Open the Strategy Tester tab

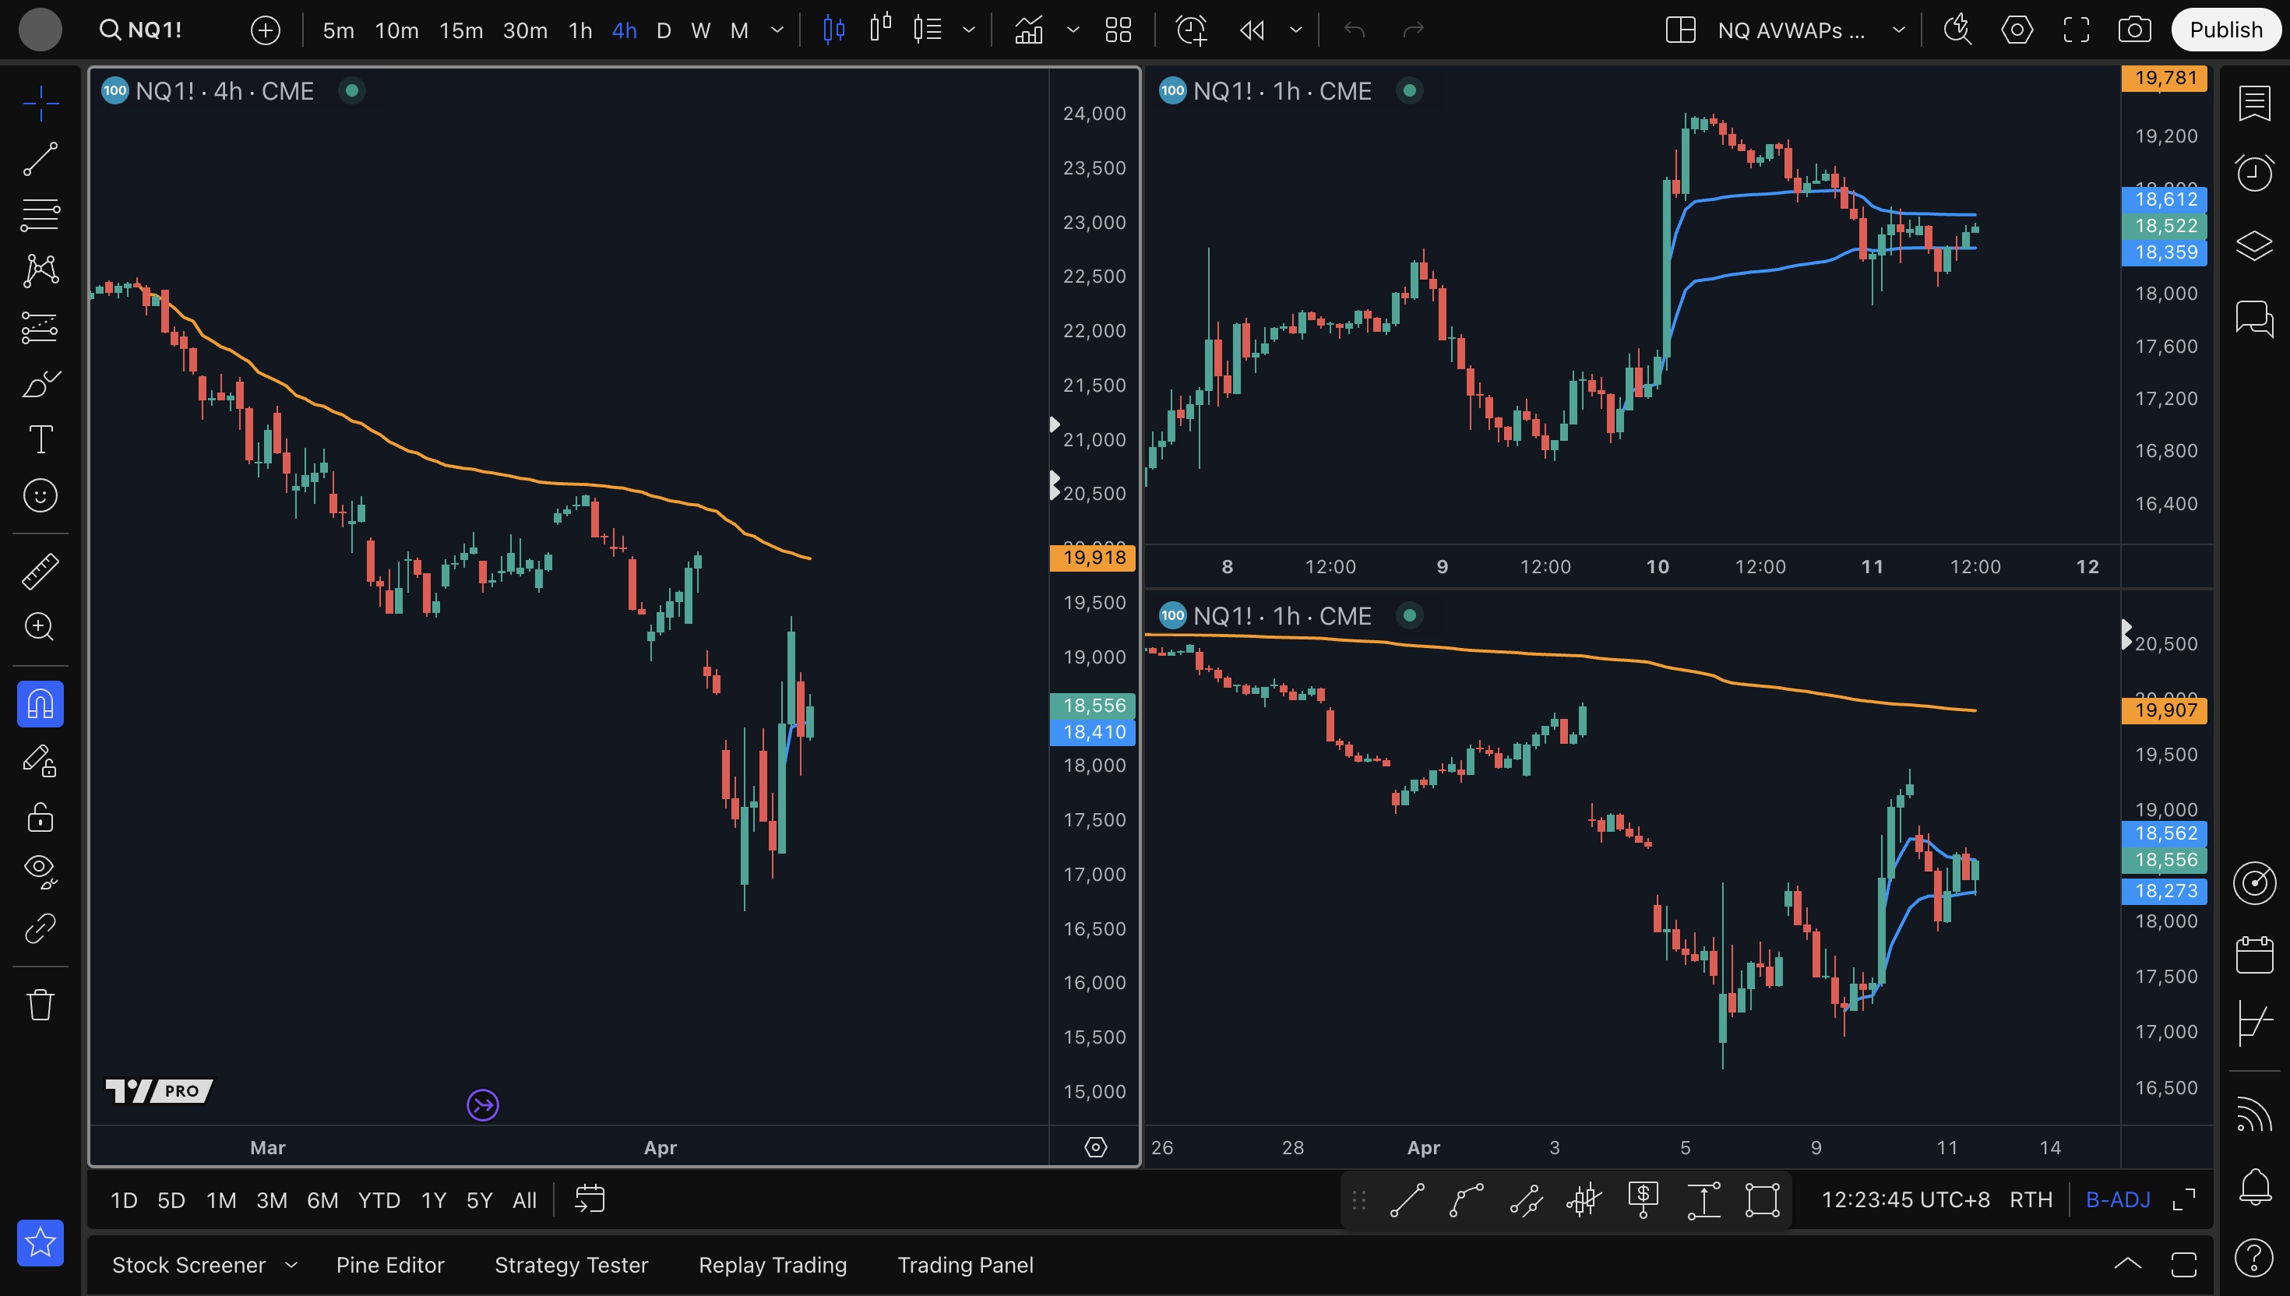pos(570,1265)
